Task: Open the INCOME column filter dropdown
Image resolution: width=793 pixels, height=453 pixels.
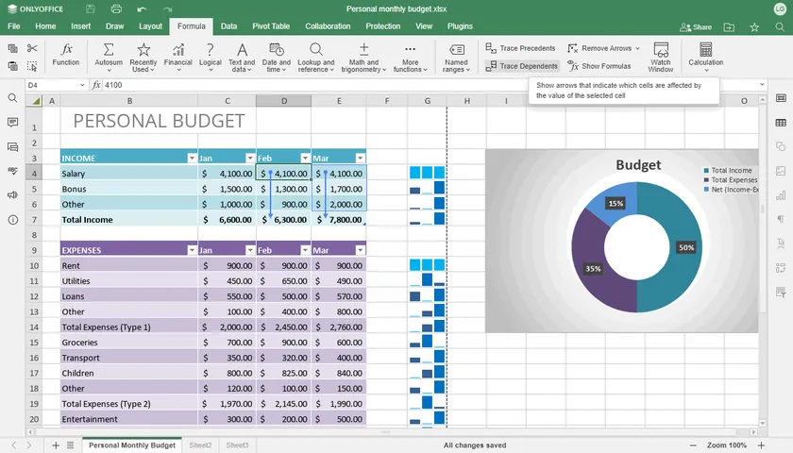Action: (x=192, y=159)
